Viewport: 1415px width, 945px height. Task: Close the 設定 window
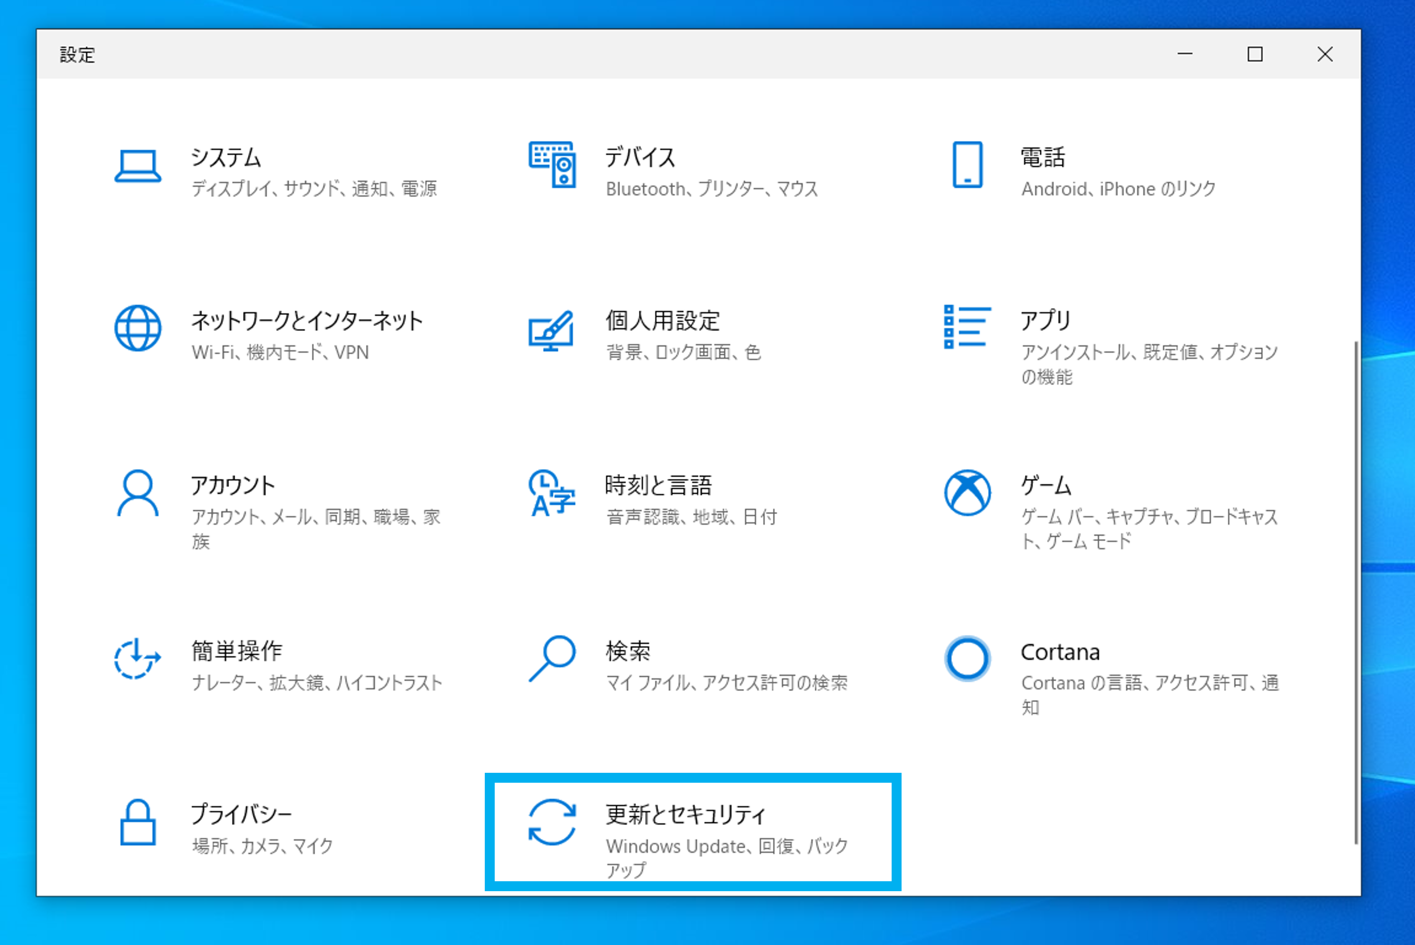coord(1324,54)
